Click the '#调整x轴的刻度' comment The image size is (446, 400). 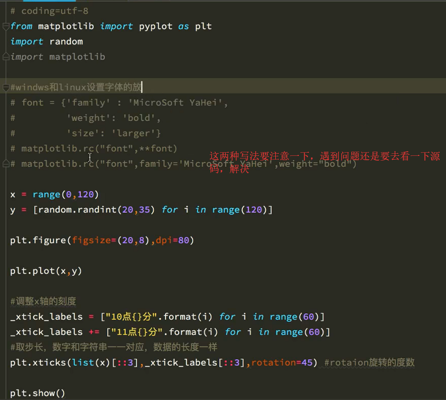click(x=43, y=301)
